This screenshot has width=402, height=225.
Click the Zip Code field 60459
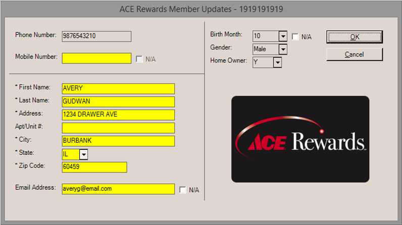tap(94, 167)
